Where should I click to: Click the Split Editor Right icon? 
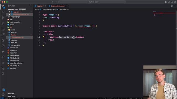tap(171, 6)
